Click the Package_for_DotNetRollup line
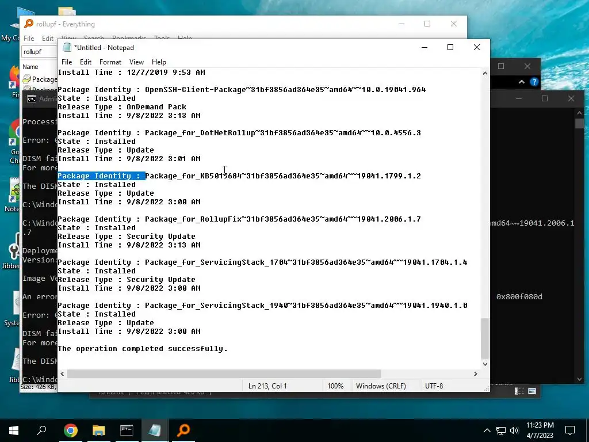 point(239,133)
